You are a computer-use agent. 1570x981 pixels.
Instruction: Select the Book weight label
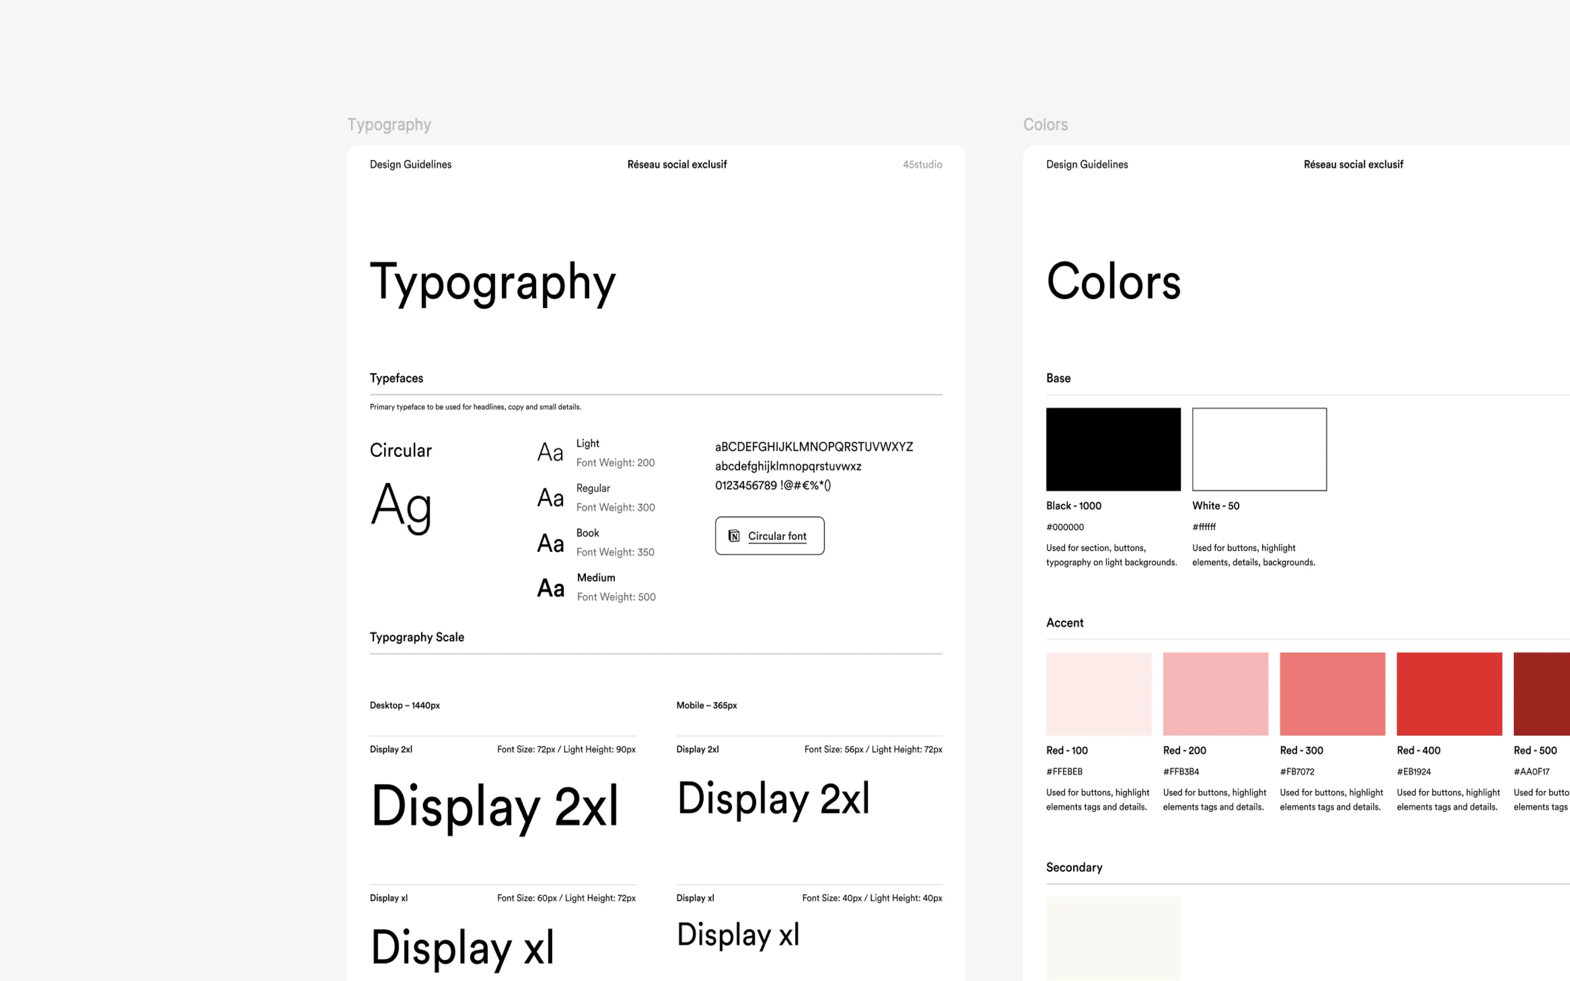click(x=588, y=533)
